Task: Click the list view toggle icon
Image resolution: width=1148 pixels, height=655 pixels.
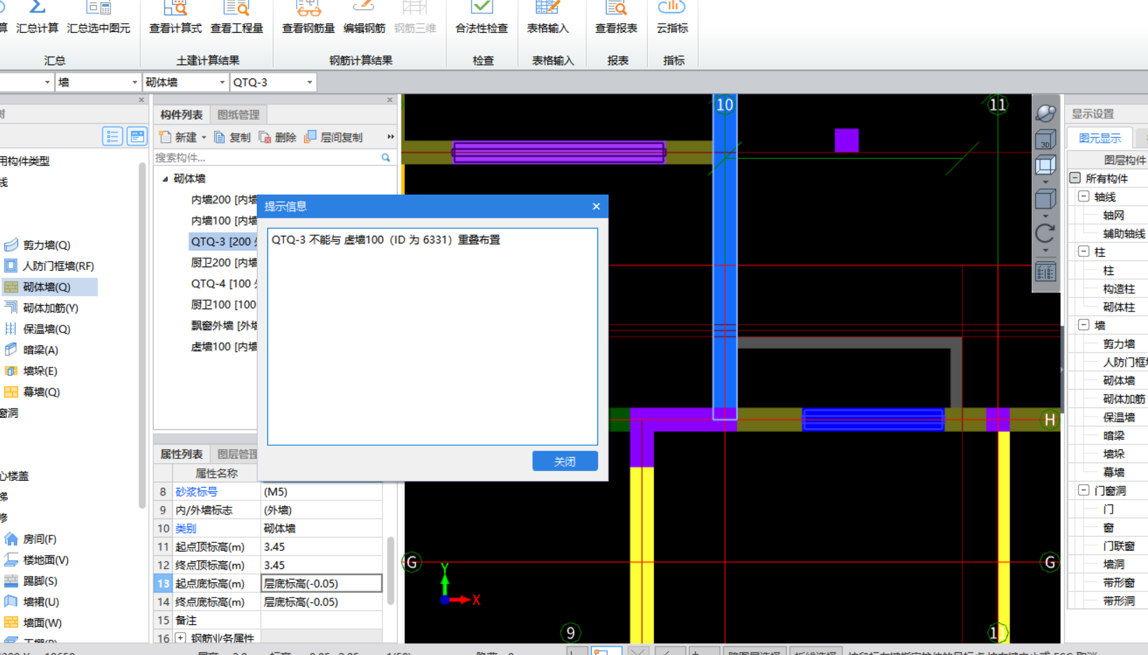Action: (113, 136)
